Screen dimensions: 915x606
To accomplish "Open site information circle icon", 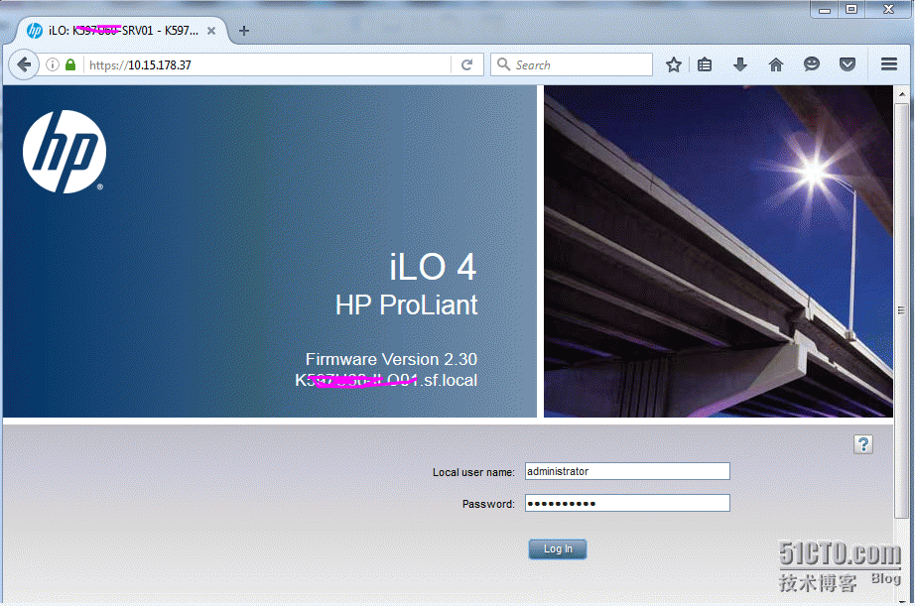I will point(53,64).
